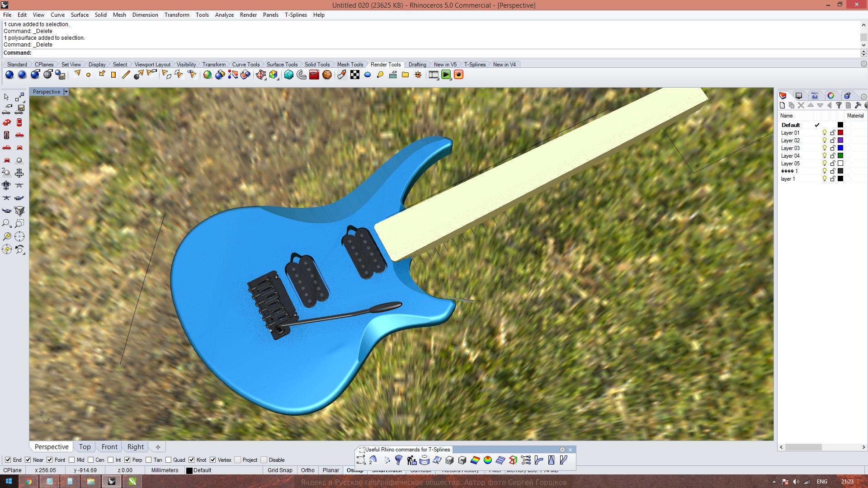This screenshot has width=868, height=488.
Task: Toggle the Mid osnap checkbox
Action: pos(72,460)
